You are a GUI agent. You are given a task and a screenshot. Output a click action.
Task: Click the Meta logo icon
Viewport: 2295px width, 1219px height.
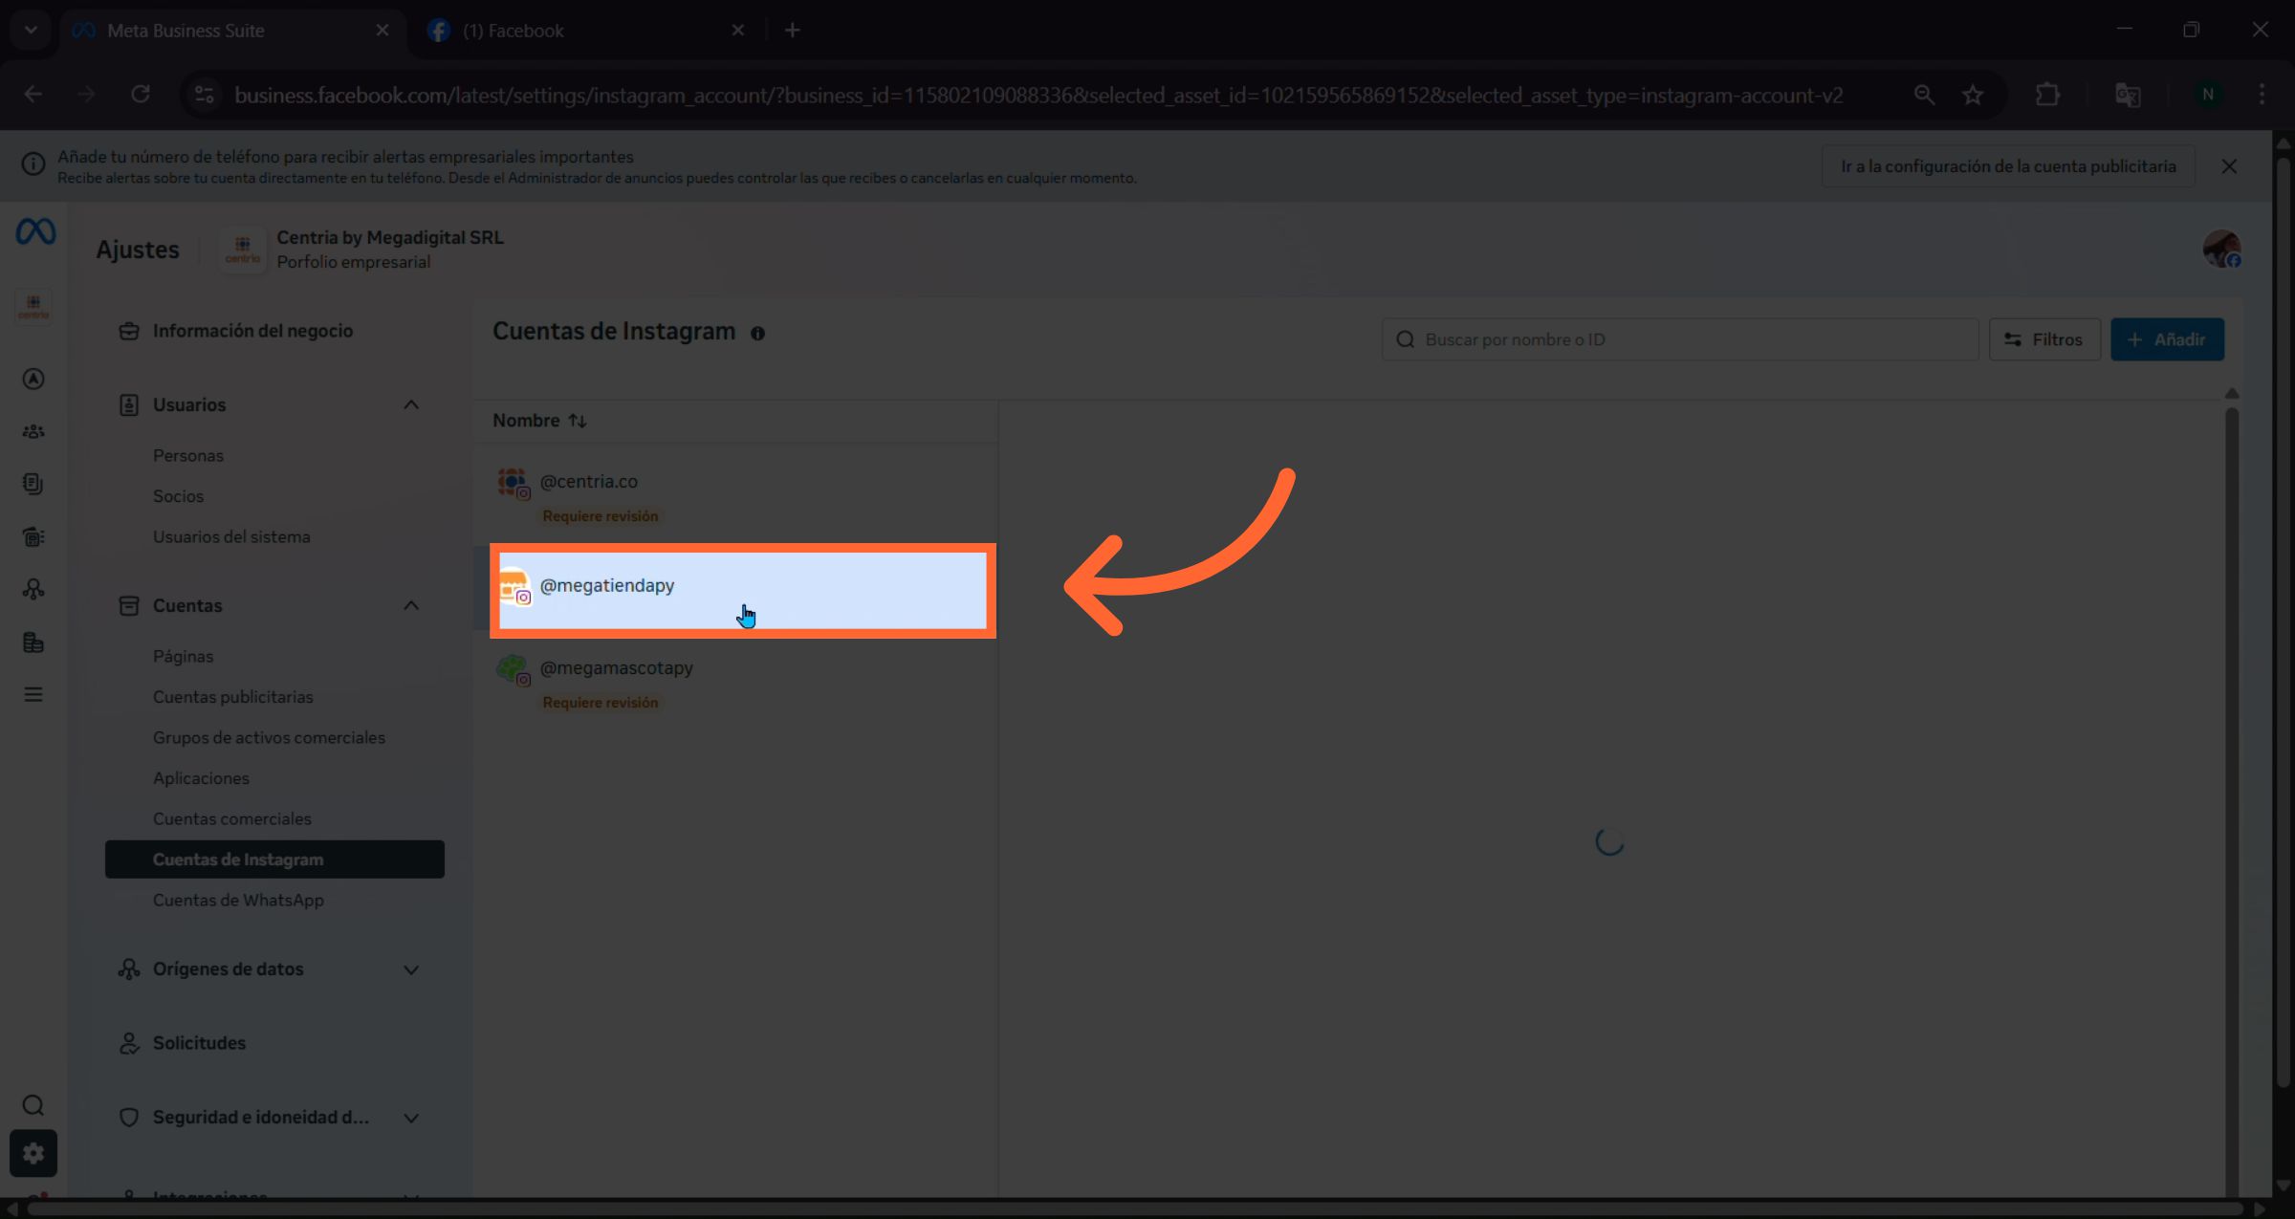coord(35,231)
